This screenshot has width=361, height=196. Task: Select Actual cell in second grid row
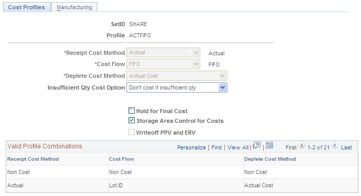(15, 185)
